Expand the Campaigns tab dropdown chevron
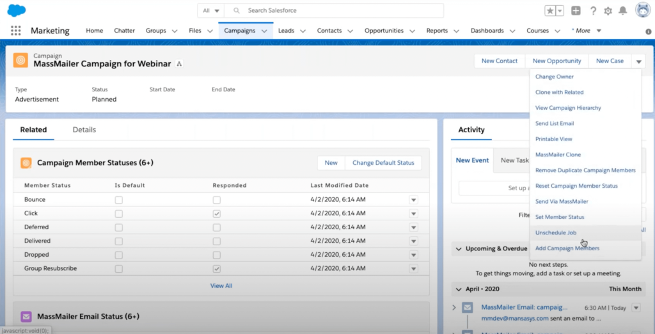Image resolution: width=655 pixels, height=334 pixels. [265, 31]
